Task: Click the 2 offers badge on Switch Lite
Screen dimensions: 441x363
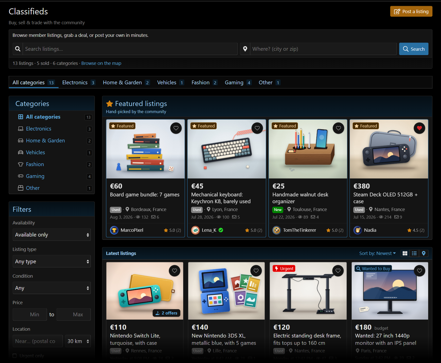Action: pyautogui.click(x=167, y=313)
